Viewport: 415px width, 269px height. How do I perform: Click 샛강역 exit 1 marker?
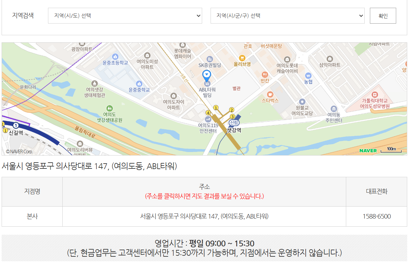pyautogui.click(x=216, y=108)
